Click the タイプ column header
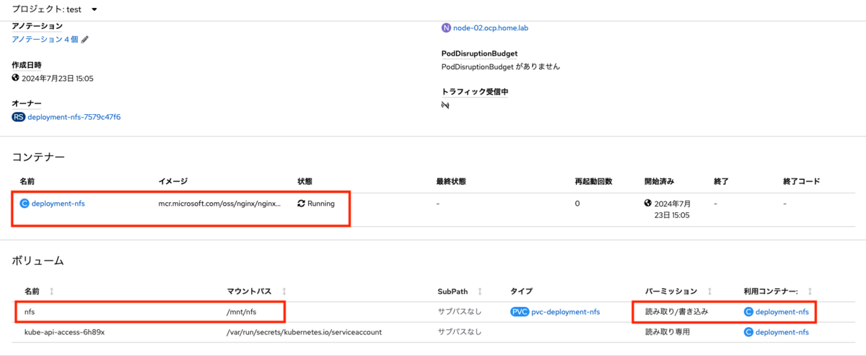Screen dimensions: 866x356 point(522,291)
